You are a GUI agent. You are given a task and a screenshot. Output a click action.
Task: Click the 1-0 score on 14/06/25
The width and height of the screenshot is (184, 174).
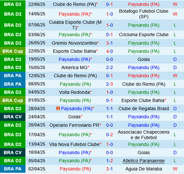[109, 14]
